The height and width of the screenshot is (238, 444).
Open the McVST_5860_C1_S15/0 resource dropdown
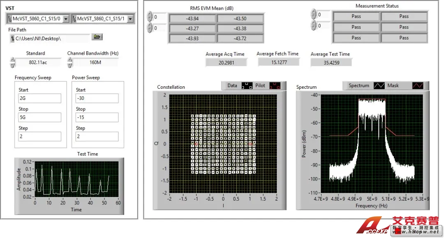[x=66, y=19]
